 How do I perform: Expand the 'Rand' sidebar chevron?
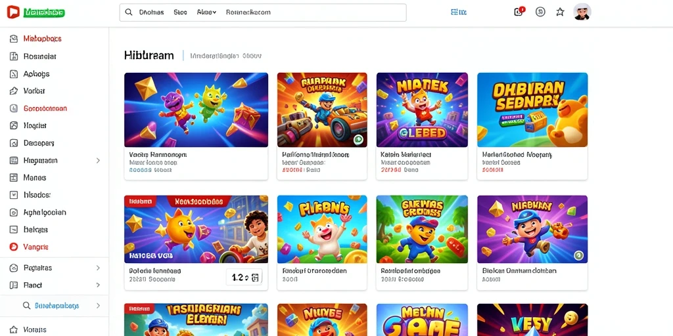[98, 285]
